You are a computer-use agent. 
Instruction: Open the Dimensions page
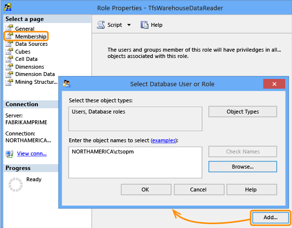click(30, 67)
